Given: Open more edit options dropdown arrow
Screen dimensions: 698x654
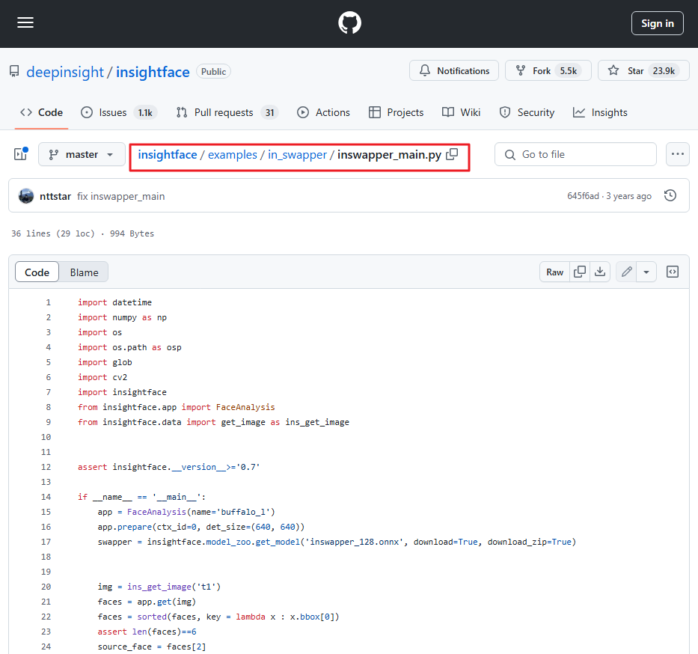Looking at the screenshot, I should click(x=646, y=272).
